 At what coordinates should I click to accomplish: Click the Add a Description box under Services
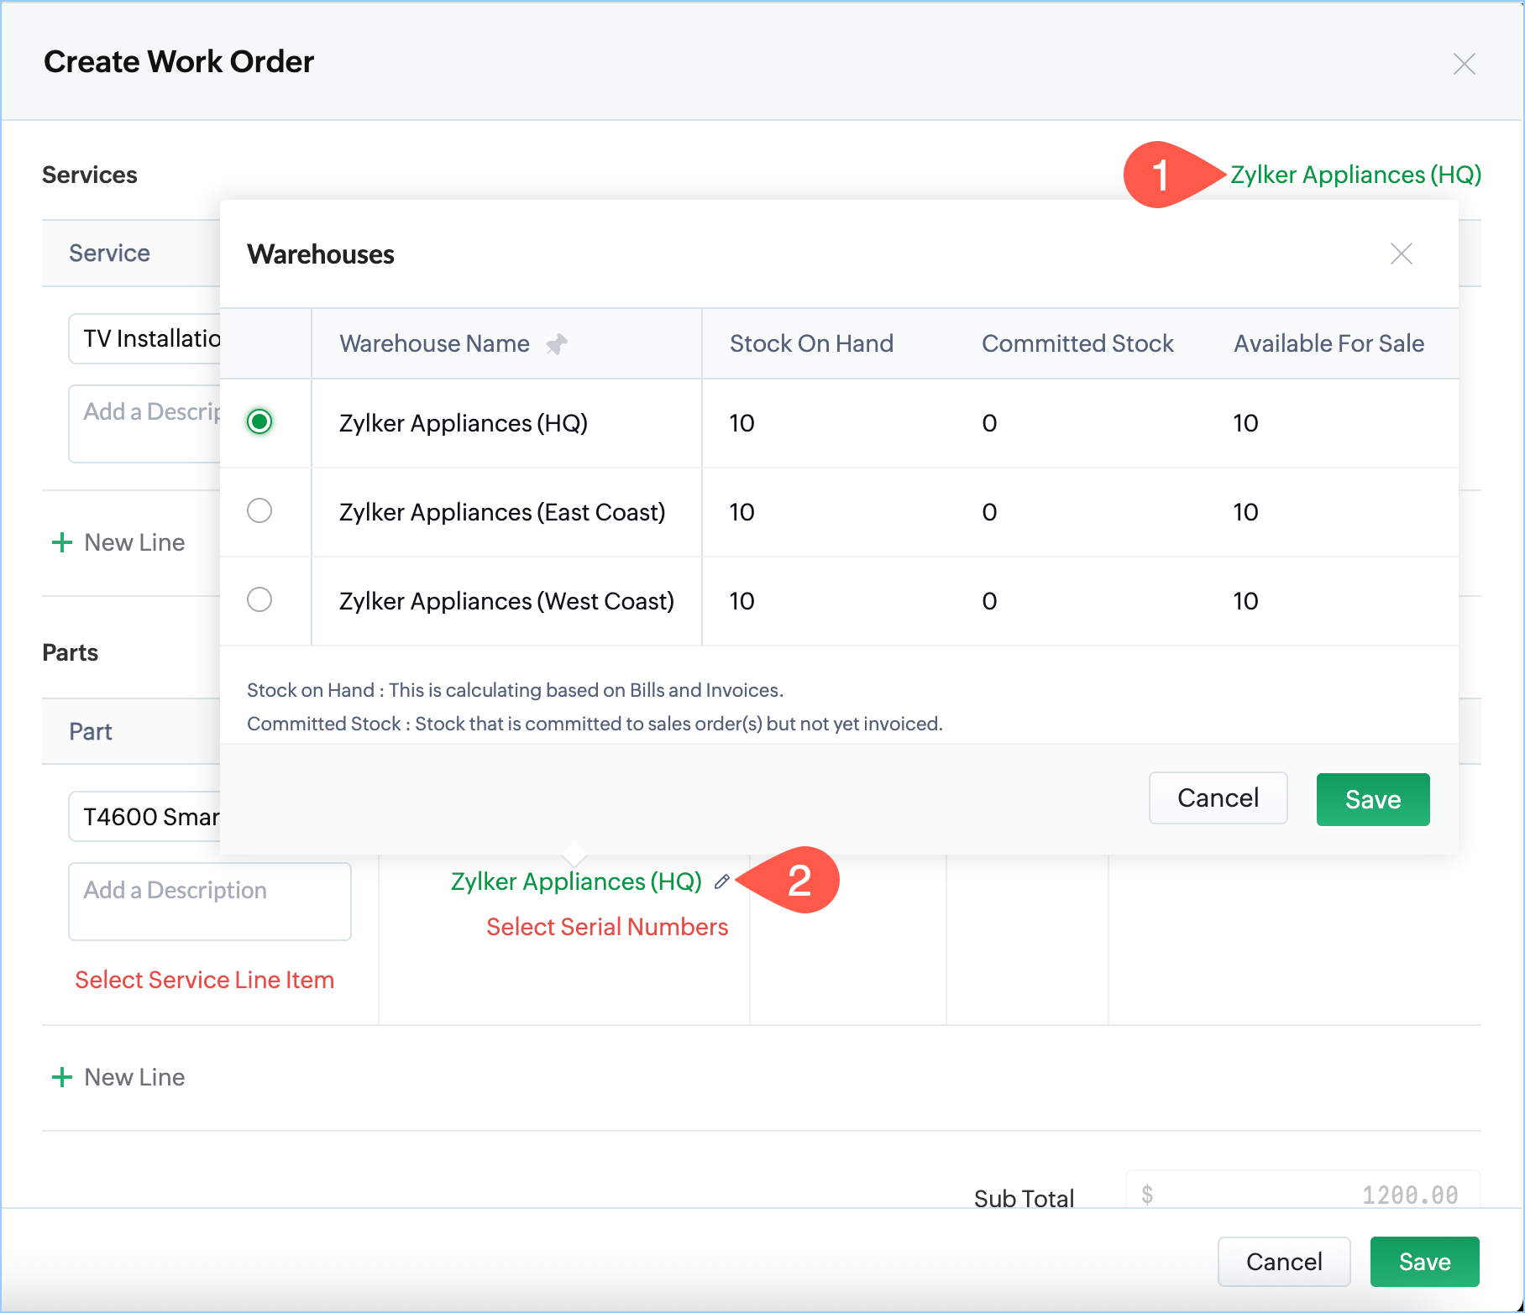click(x=144, y=424)
